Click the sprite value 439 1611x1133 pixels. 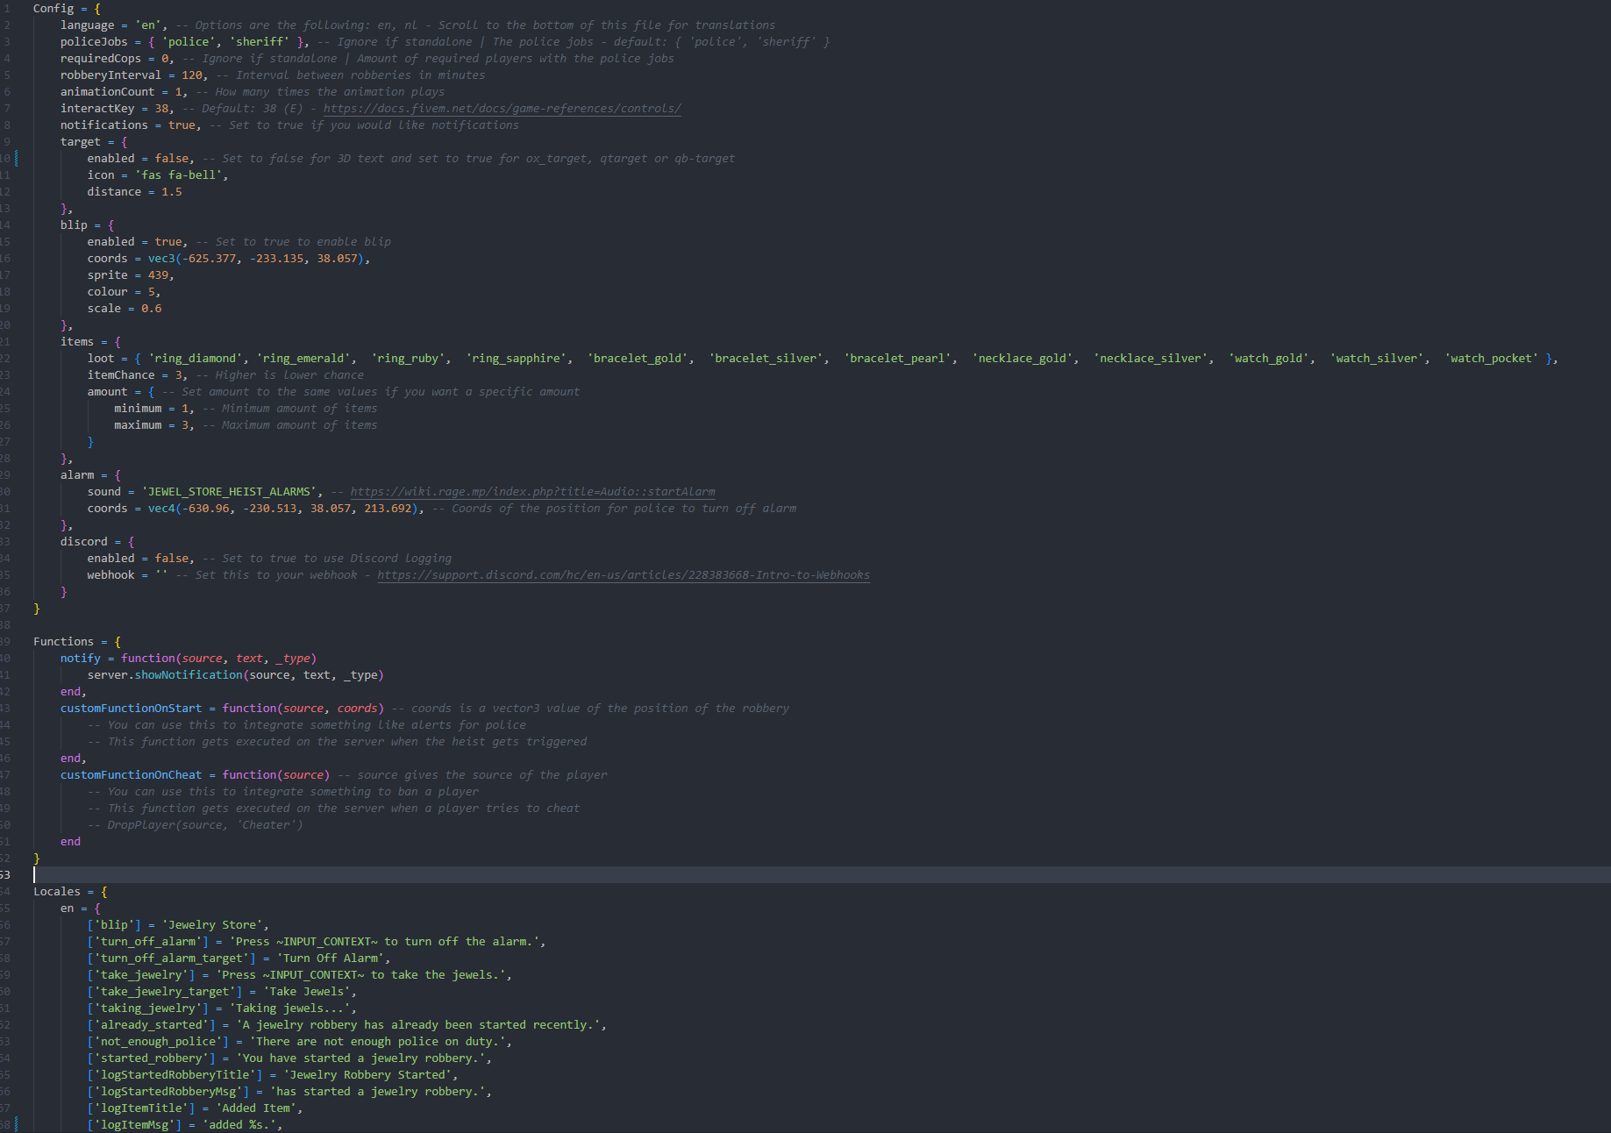click(x=158, y=275)
